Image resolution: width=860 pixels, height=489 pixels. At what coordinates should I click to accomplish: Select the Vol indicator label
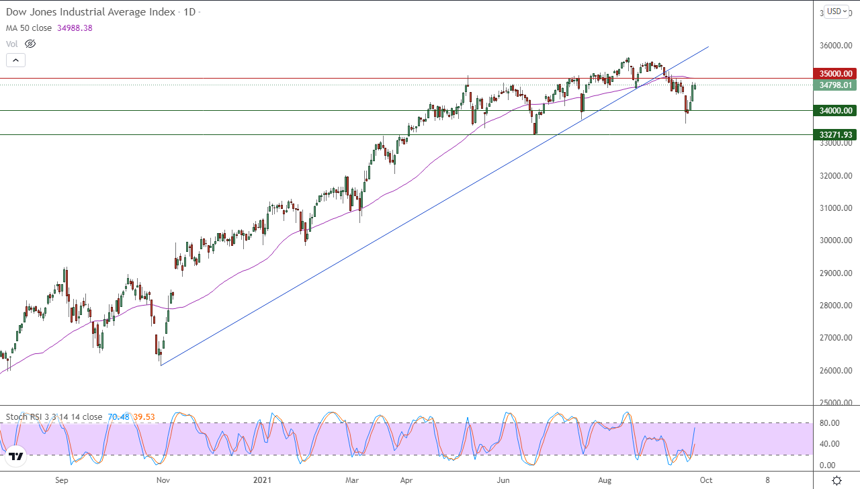coord(11,44)
